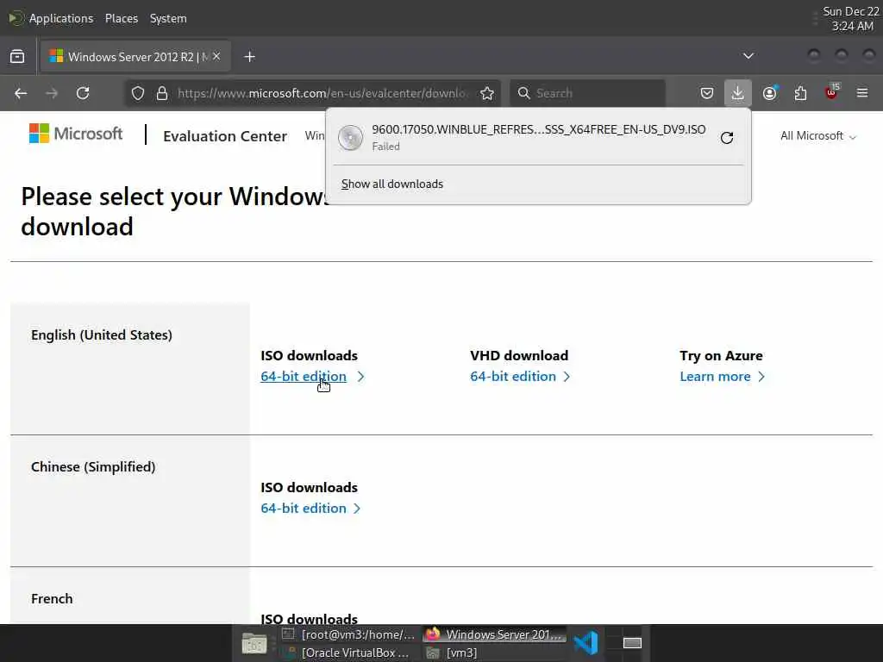Open the Firefox account icon
This screenshot has height=662, width=883.
point(770,93)
